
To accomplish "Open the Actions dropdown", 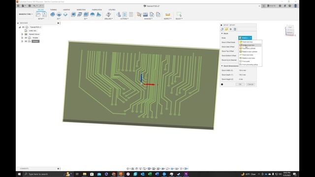I will click(x=125, y=19).
